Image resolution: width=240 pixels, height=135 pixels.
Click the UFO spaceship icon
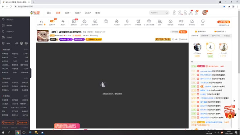click(x=149, y=21)
